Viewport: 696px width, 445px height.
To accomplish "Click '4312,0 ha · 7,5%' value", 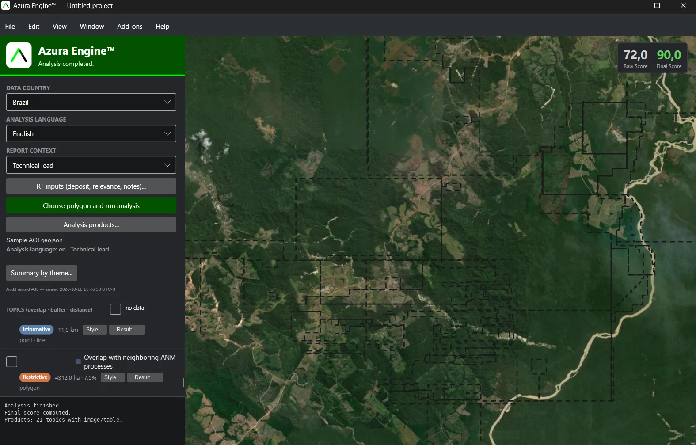I will pos(76,378).
